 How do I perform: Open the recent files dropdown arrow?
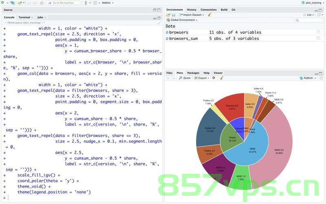(24, 3)
